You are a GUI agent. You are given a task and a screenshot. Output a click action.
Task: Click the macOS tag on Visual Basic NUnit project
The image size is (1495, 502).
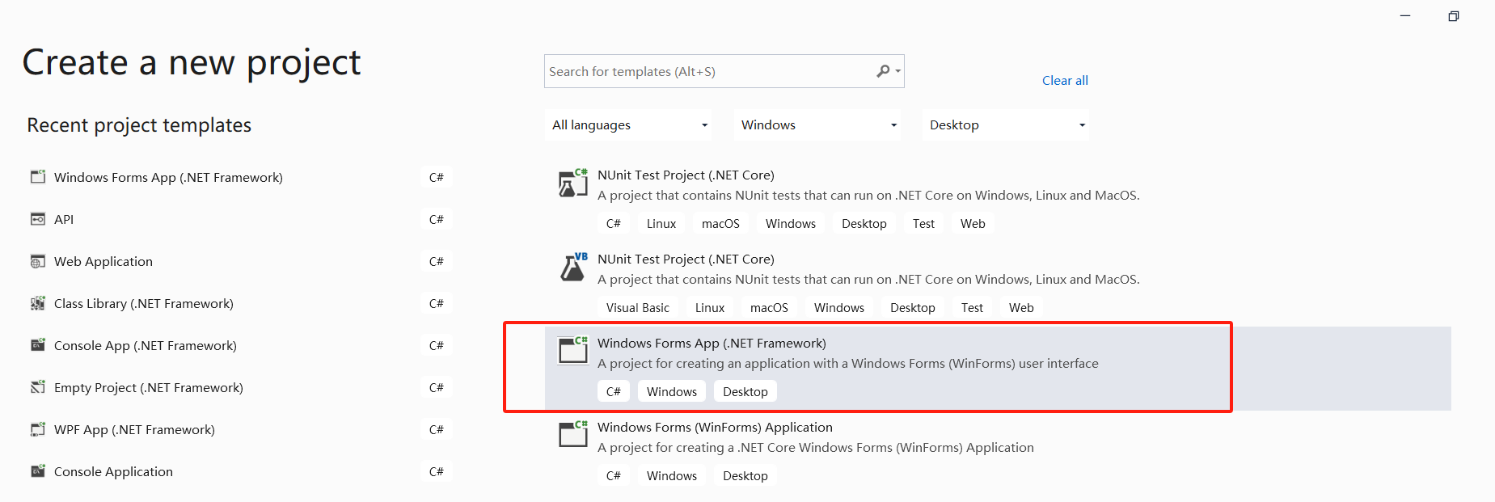tap(769, 307)
